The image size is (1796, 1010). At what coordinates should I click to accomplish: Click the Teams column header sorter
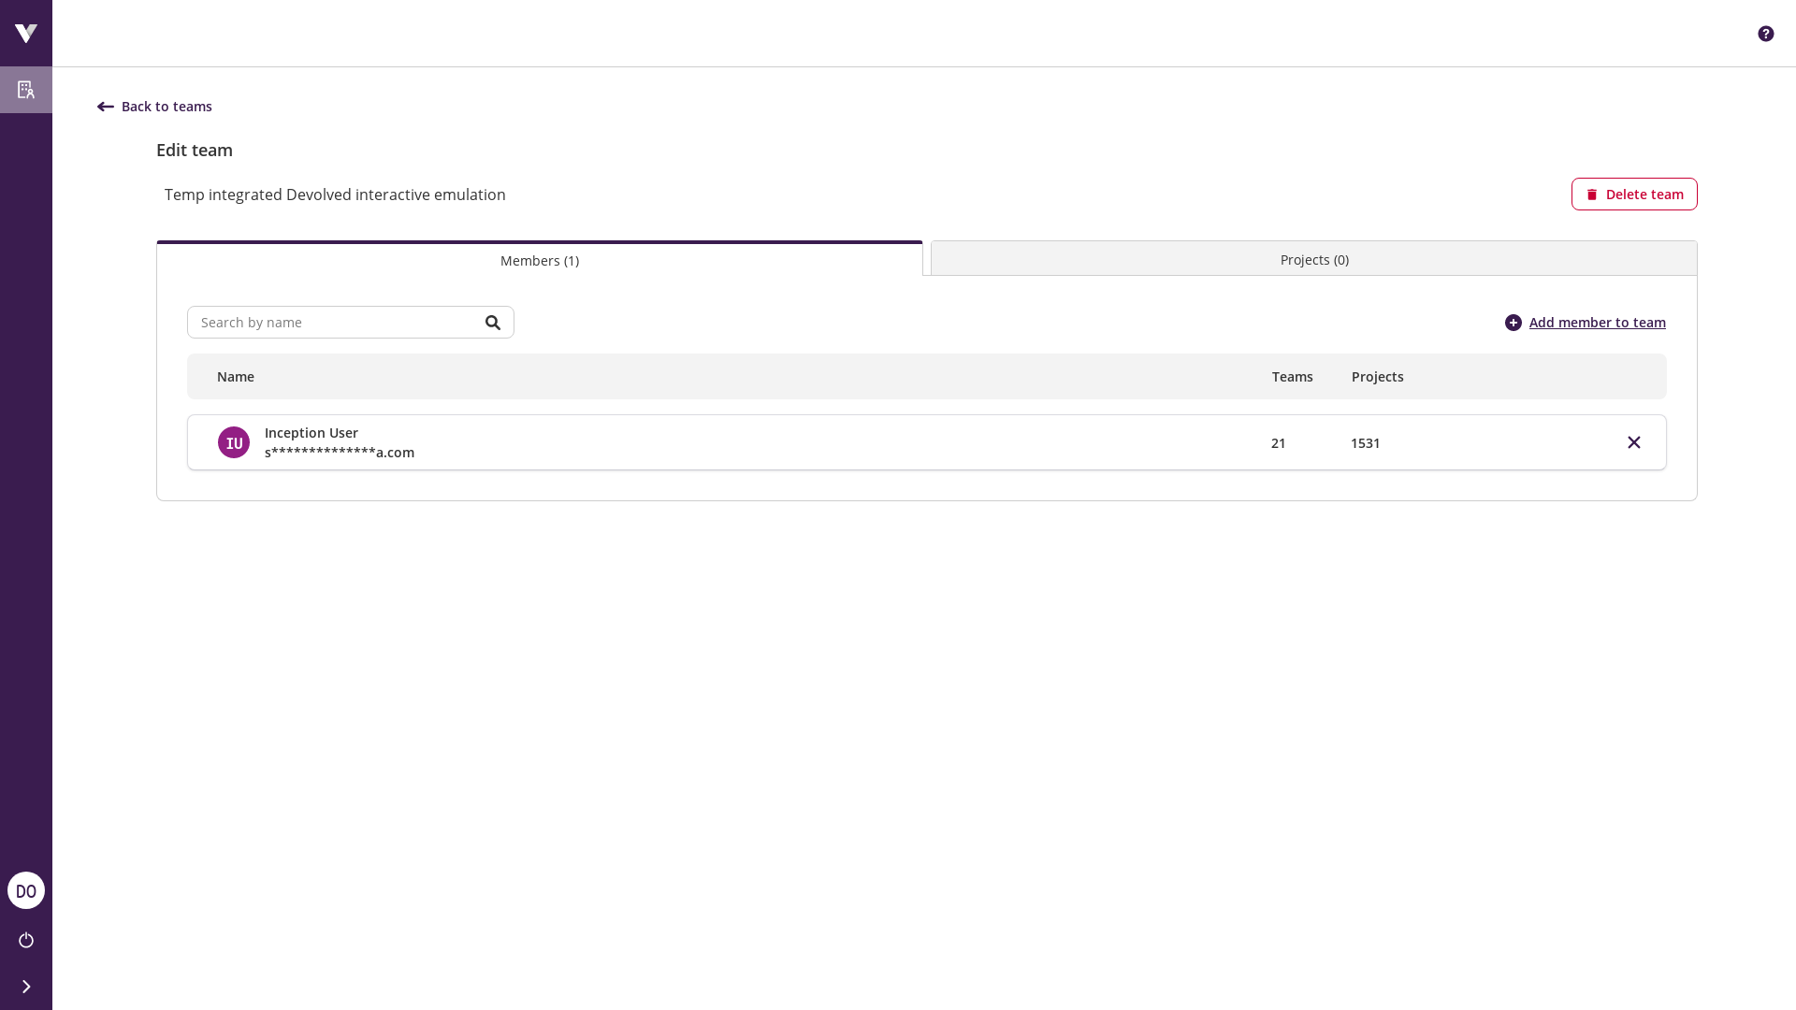click(1293, 376)
